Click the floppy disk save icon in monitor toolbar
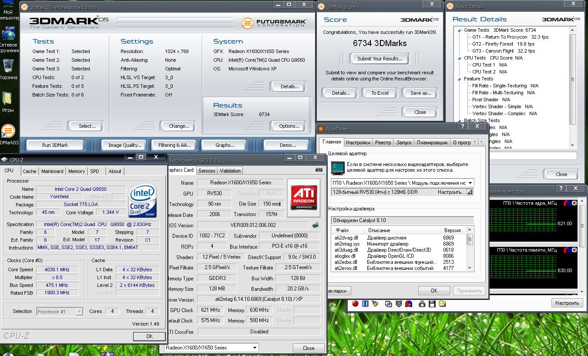This screenshot has width=588, height=356. pos(432,303)
